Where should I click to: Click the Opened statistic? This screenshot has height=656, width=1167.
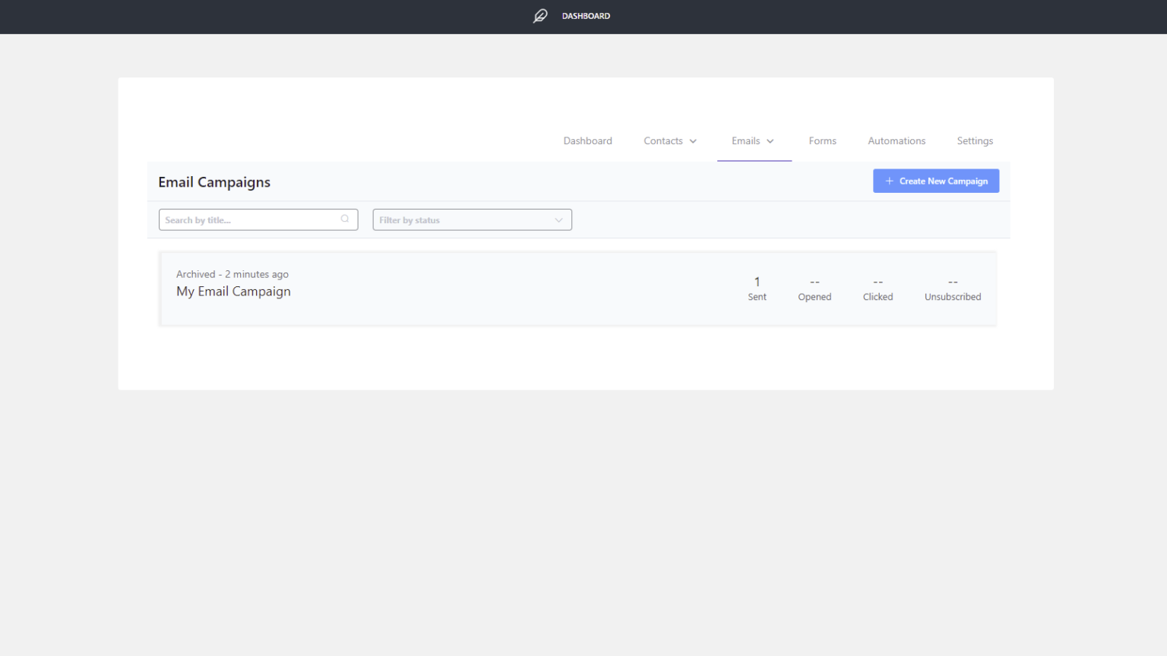(814, 289)
